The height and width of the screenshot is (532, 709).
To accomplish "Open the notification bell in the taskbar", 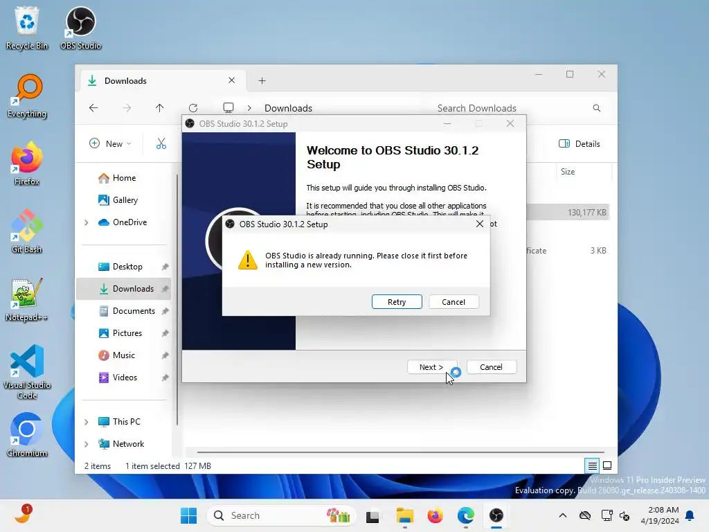I will pos(690,515).
